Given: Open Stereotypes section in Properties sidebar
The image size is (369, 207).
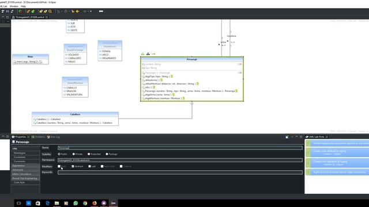Looking at the screenshot, I should 20,153.
